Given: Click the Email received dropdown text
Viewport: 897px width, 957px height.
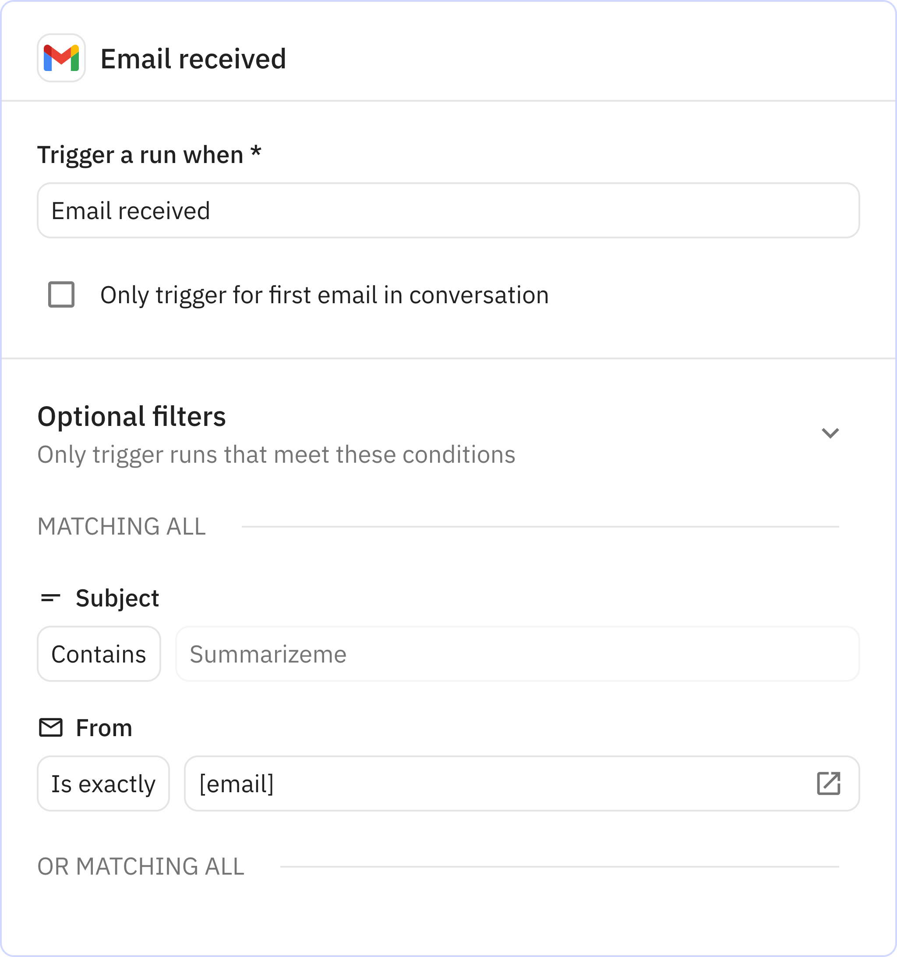Looking at the screenshot, I should tap(131, 210).
